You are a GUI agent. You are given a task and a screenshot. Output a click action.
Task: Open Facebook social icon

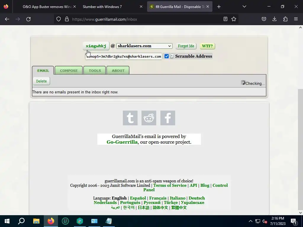[168, 118]
